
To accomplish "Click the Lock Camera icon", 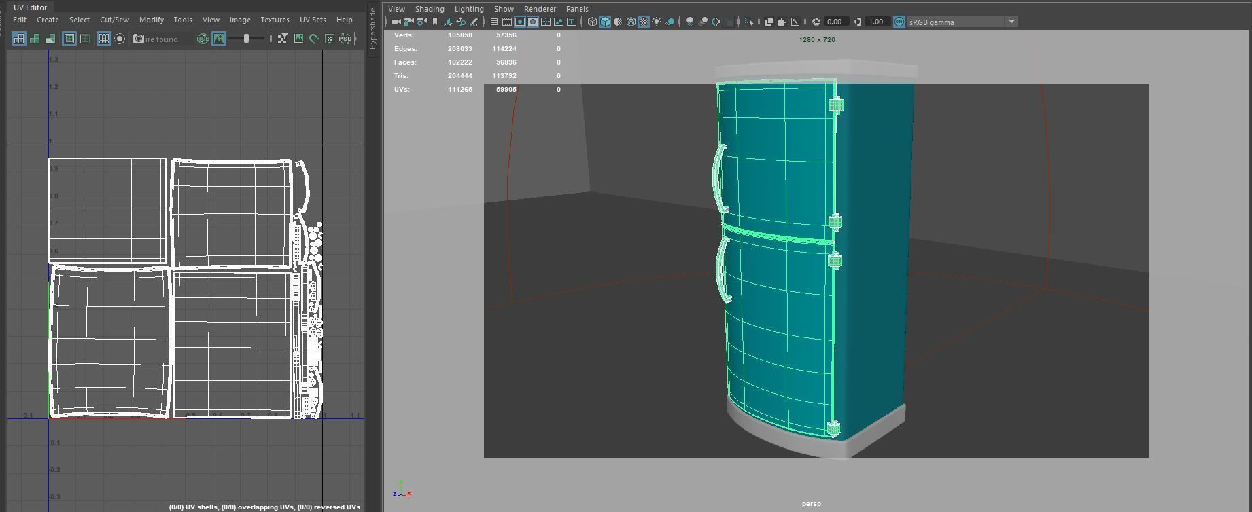I will tap(409, 22).
